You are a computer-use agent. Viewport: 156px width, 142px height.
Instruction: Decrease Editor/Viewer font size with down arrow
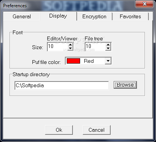point(70,48)
